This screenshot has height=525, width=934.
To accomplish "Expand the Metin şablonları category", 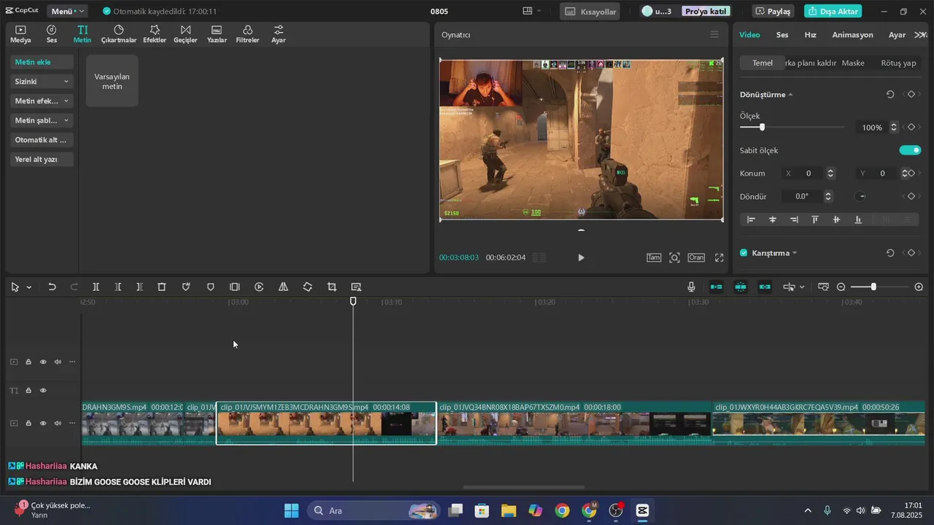I will (x=42, y=120).
